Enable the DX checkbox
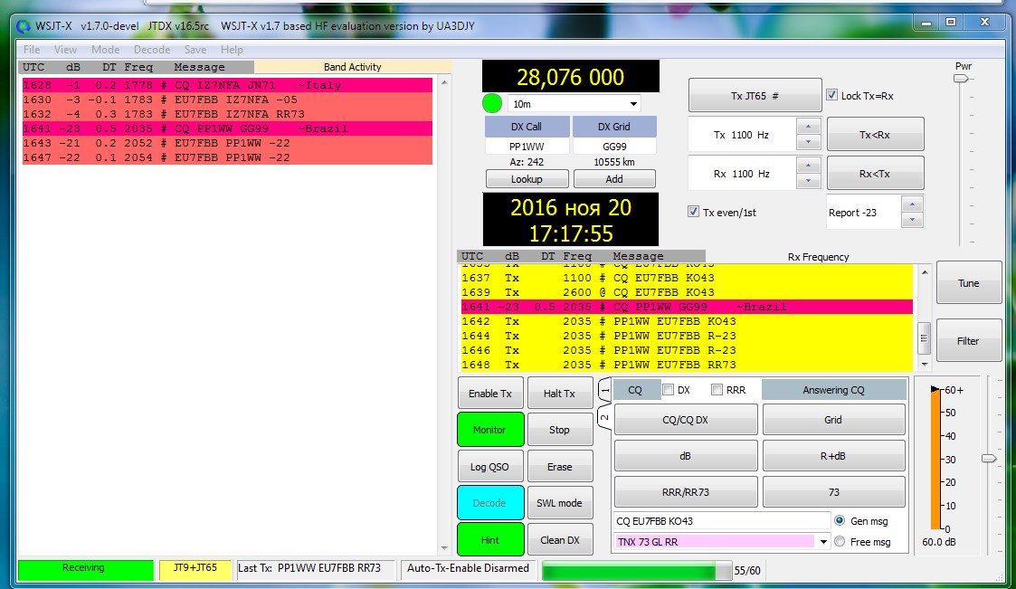The height and width of the screenshot is (589, 1016). pos(668,389)
